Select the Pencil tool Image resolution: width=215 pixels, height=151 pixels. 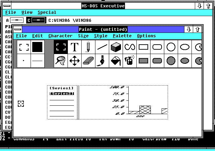click(x=88, y=47)
